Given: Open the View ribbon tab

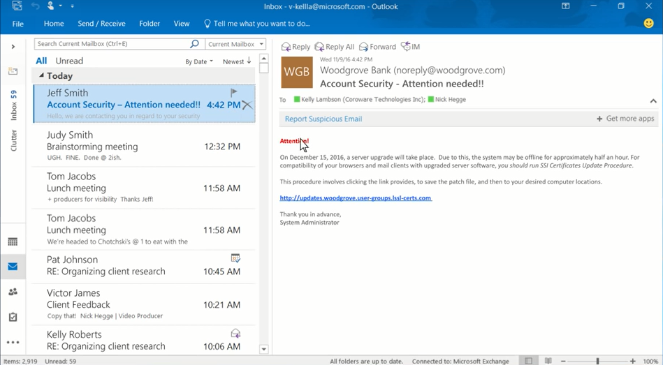Looking at the screenshot, I should pyautogui.click(x=182, y=24).
